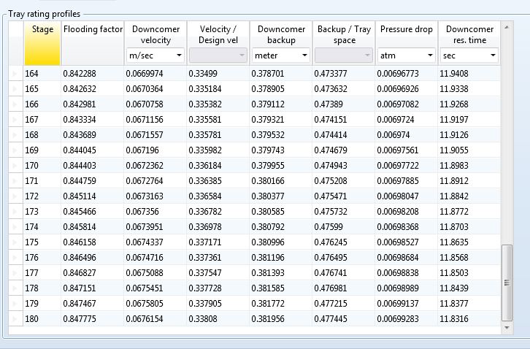Select row marker for stage 177

(x=15, y=272)
